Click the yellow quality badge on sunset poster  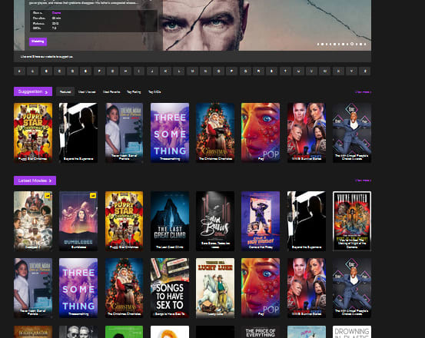[x=93, y=195]
